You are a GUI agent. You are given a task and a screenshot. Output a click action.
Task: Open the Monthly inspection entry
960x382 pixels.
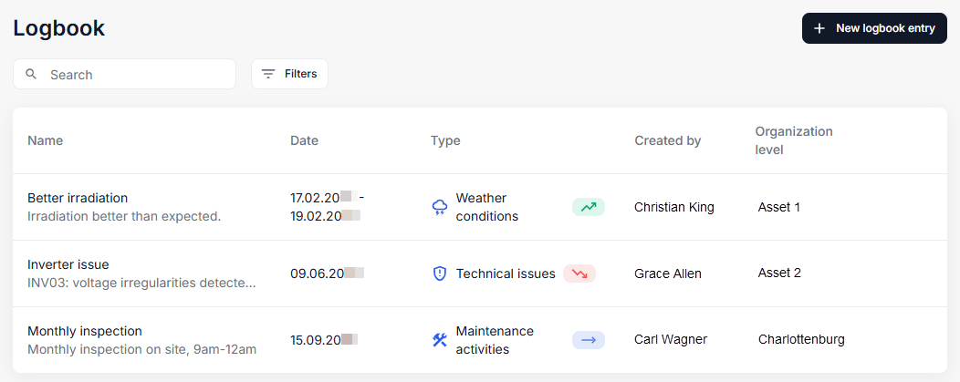click(85, 331)
